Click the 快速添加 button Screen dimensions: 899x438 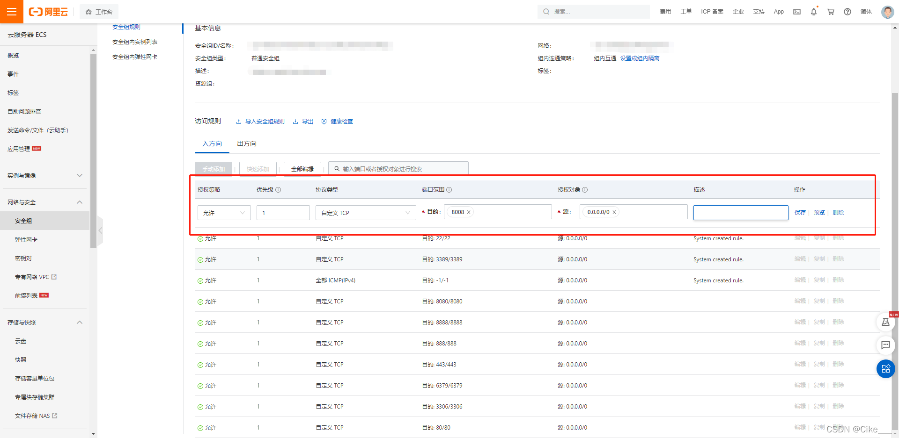(x=258, y=169)
